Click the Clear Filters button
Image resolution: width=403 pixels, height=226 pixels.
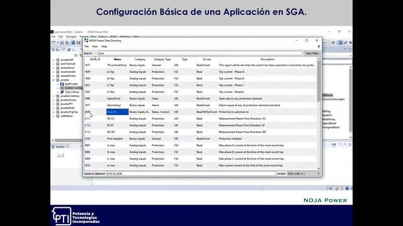pos(312,53)
